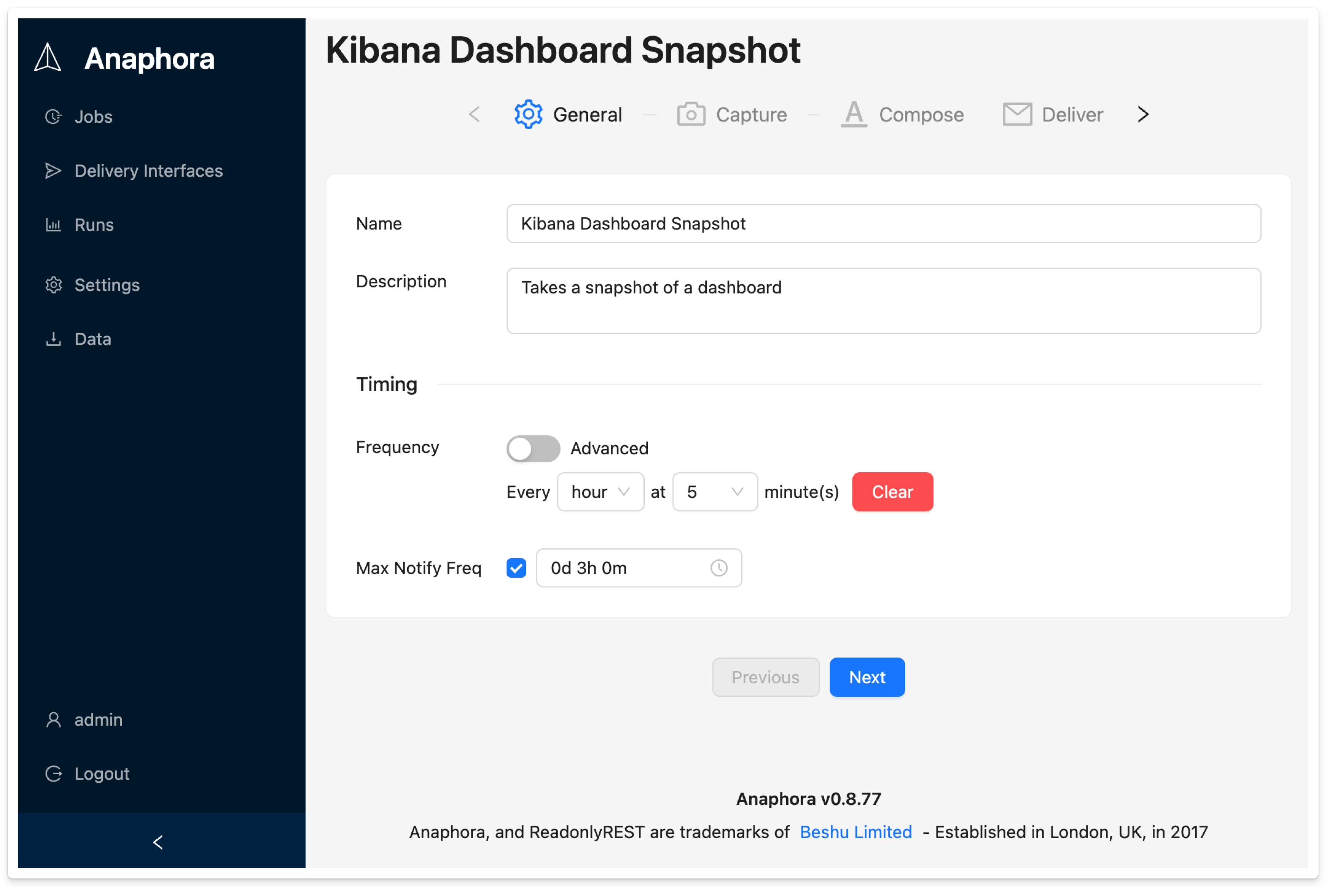Toggle the Advanced frequency switch

click(532, 449)
